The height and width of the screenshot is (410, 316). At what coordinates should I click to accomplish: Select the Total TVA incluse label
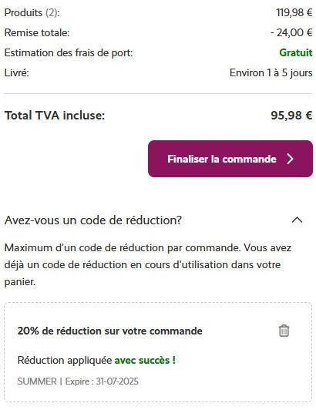[55, 116]
